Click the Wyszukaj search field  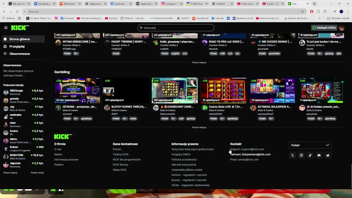pos(176,28)
